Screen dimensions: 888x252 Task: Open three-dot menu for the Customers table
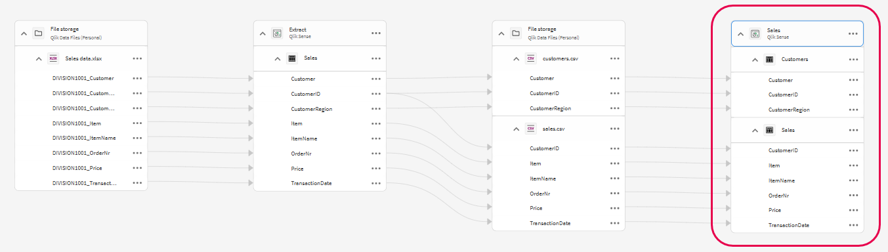coord(853,59)
